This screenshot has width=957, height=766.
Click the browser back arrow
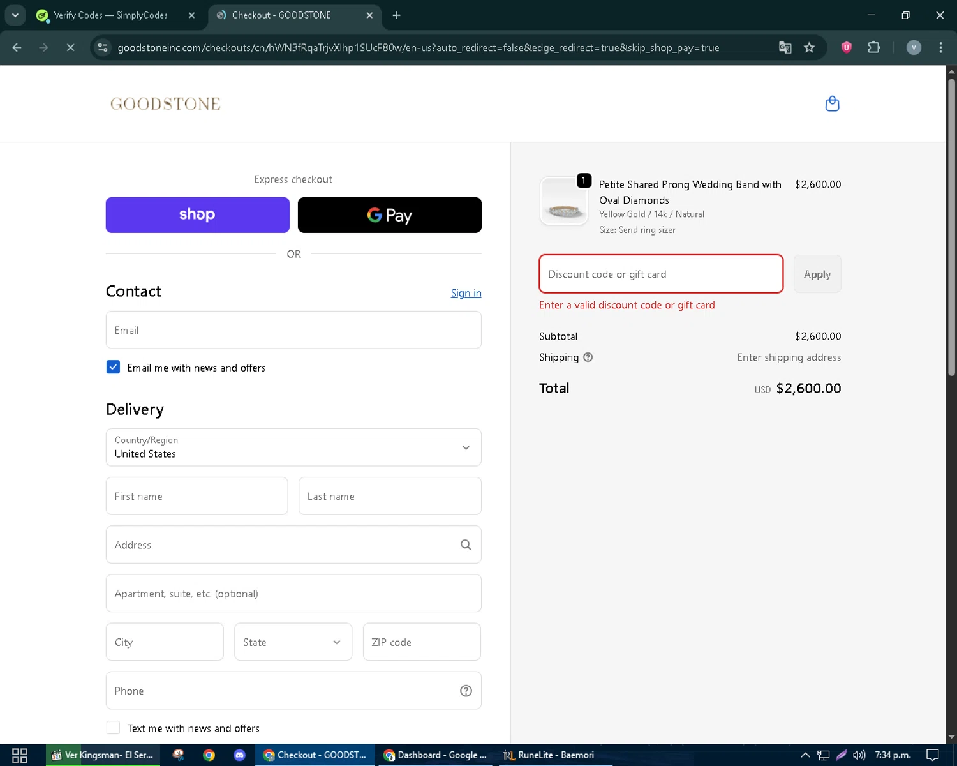(x=17, y=47)
